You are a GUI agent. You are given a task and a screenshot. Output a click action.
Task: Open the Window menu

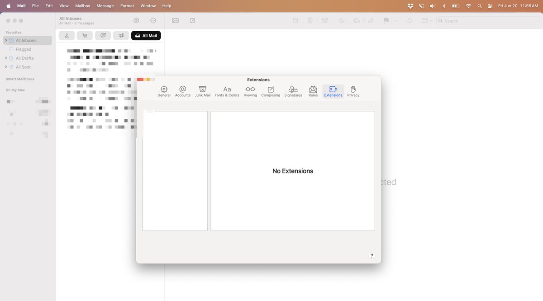tap(148, 6)
